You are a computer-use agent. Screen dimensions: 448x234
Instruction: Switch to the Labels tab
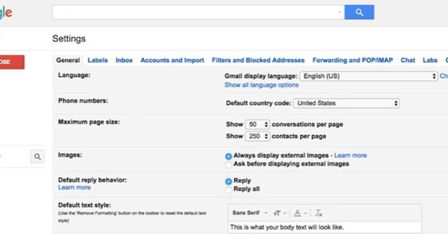click(98, 60)
